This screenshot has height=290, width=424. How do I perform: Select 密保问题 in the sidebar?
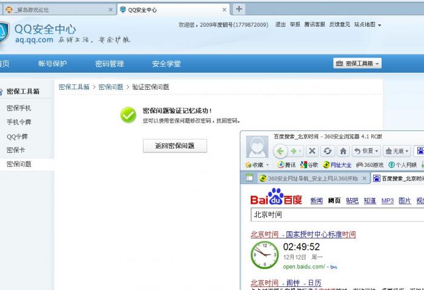19,164
